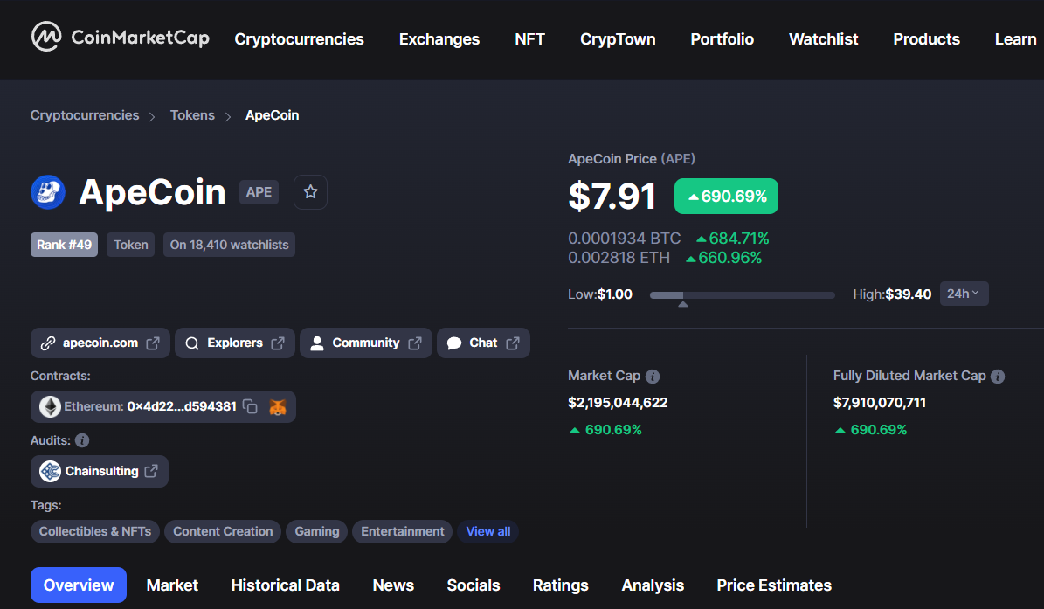
Task: Click the green 690.69% price change badge
Action: click(726, 197)
